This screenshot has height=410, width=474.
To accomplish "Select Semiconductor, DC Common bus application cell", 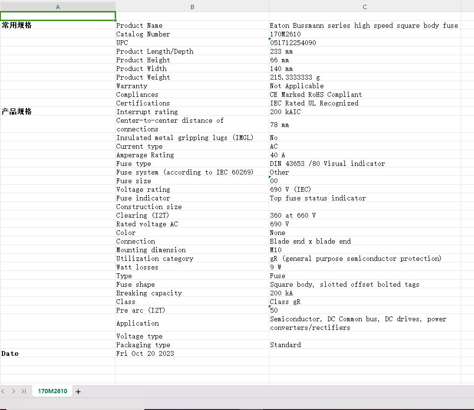I will pyautogui.click(x=365, y=323).
